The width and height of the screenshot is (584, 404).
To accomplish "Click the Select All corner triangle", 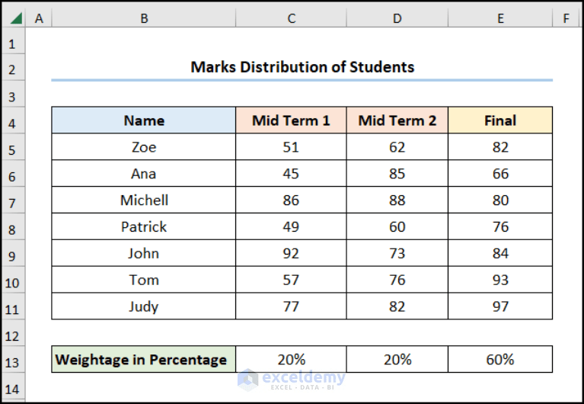I will click(x=16, y=18).
